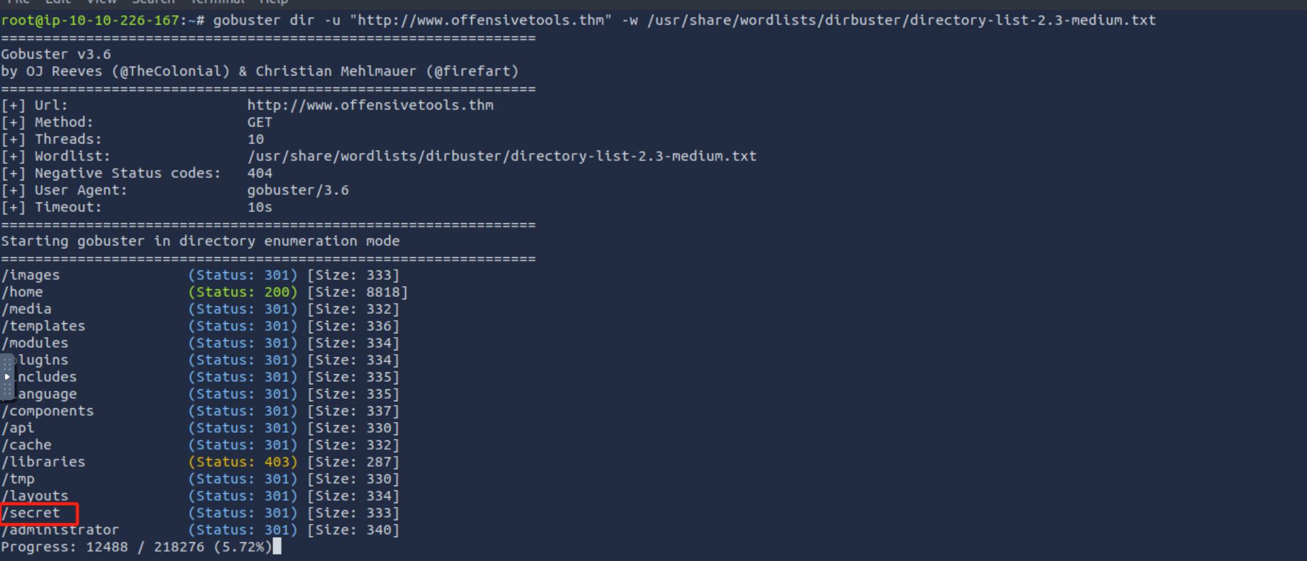Image resolution: width=1307 pixels, height=561 pixels.
Task: Click the /home directory result
Action: coord(23,292)
